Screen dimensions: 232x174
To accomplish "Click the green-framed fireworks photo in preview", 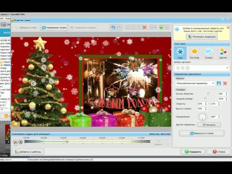I will click(120, 84).
